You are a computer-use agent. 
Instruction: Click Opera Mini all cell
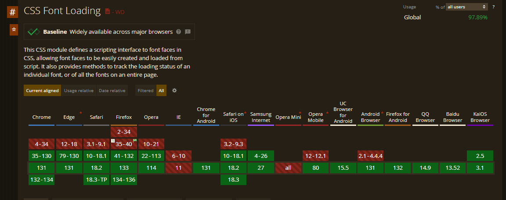tap(288, 168)
